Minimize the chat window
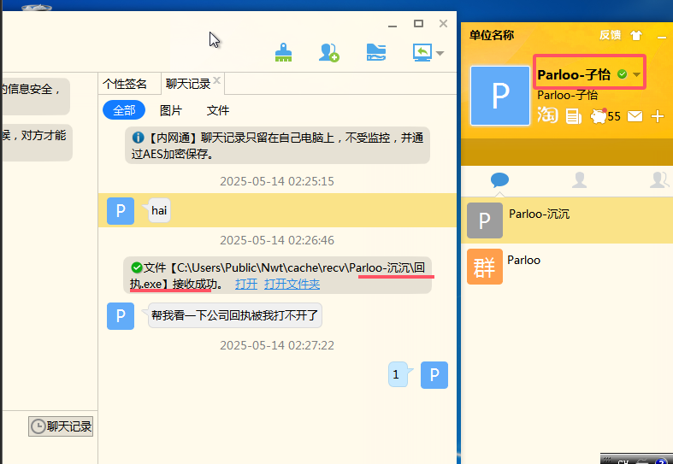The width and height of the screenshot is (673, 464). [x=393, y=26]
